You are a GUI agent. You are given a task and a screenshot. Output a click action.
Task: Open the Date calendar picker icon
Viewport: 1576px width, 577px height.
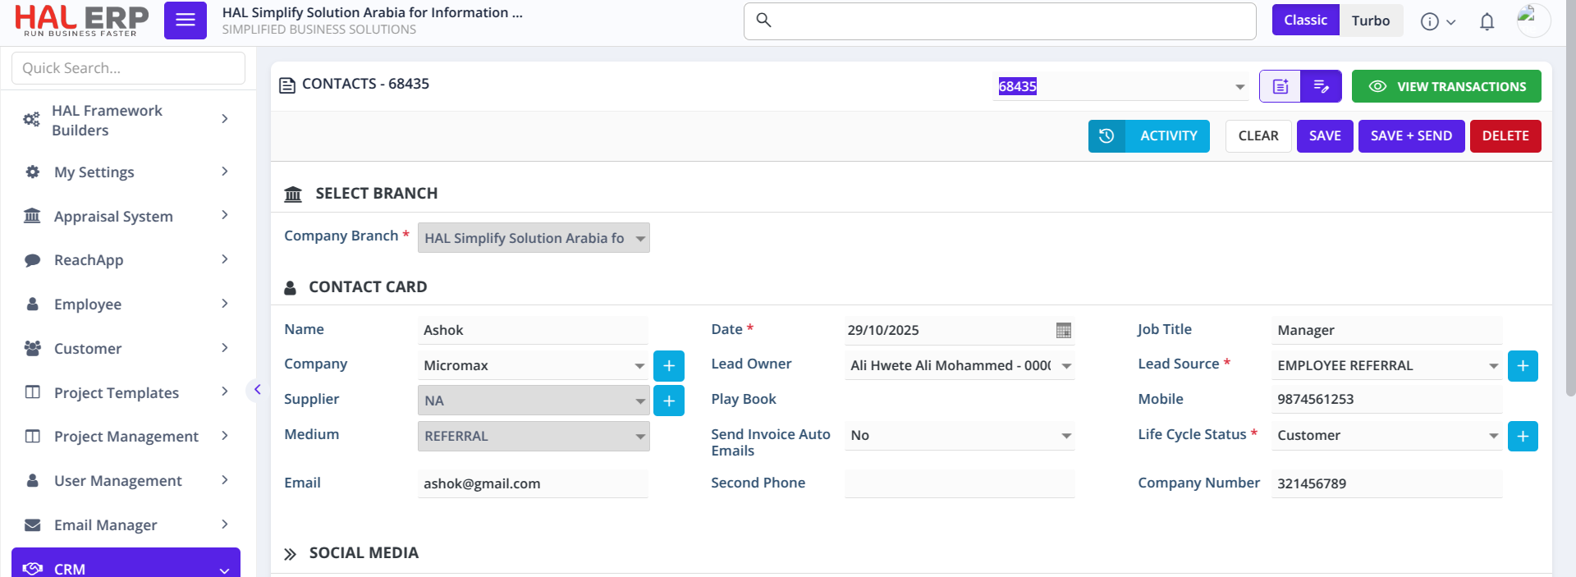(1063, 331)
